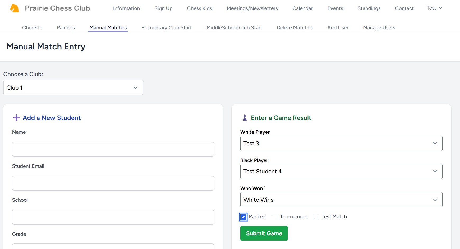Viewport: 460px width, 249px height.
Task: Go to the Check In tab
Action: (x=32, y=28)
